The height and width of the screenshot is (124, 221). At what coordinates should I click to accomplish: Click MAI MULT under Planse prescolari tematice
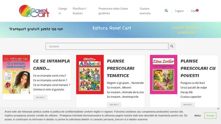coord(114,105)
